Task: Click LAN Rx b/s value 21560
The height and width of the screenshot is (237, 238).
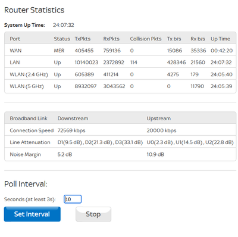Action: point(198,63)
